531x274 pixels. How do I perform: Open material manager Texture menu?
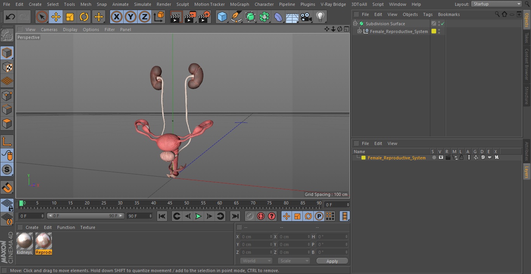pos(88,227)
